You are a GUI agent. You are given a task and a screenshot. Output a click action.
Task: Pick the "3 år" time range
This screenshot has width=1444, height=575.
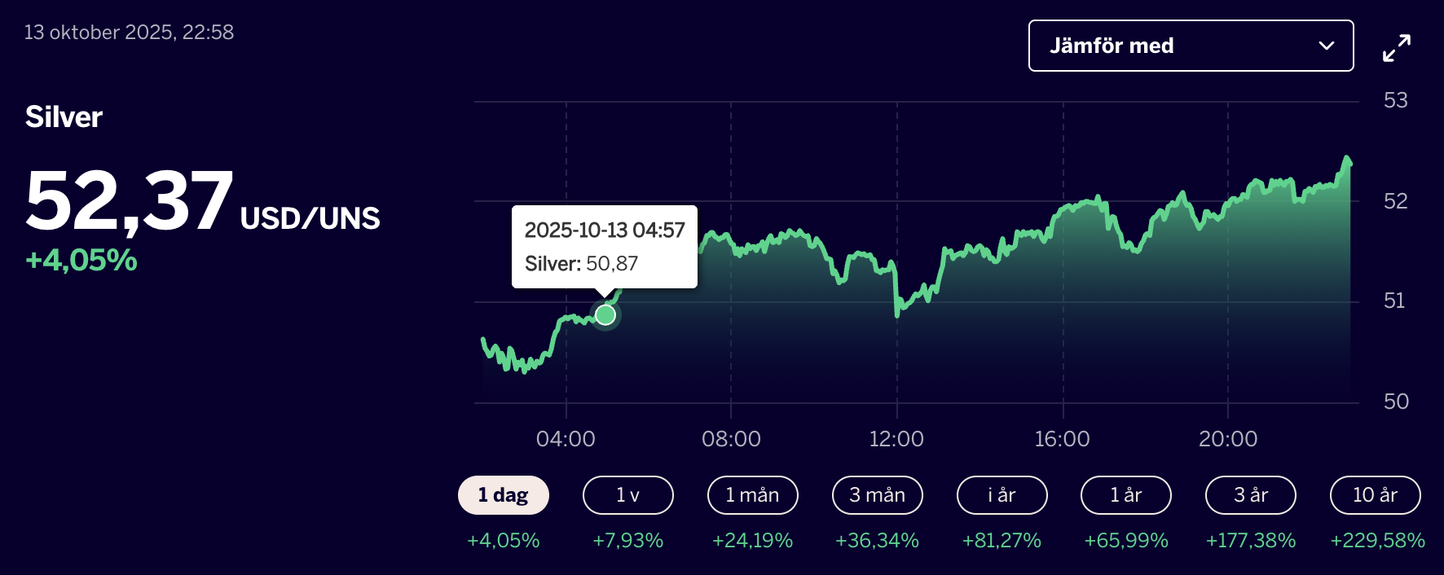(x=1250, y=495)
